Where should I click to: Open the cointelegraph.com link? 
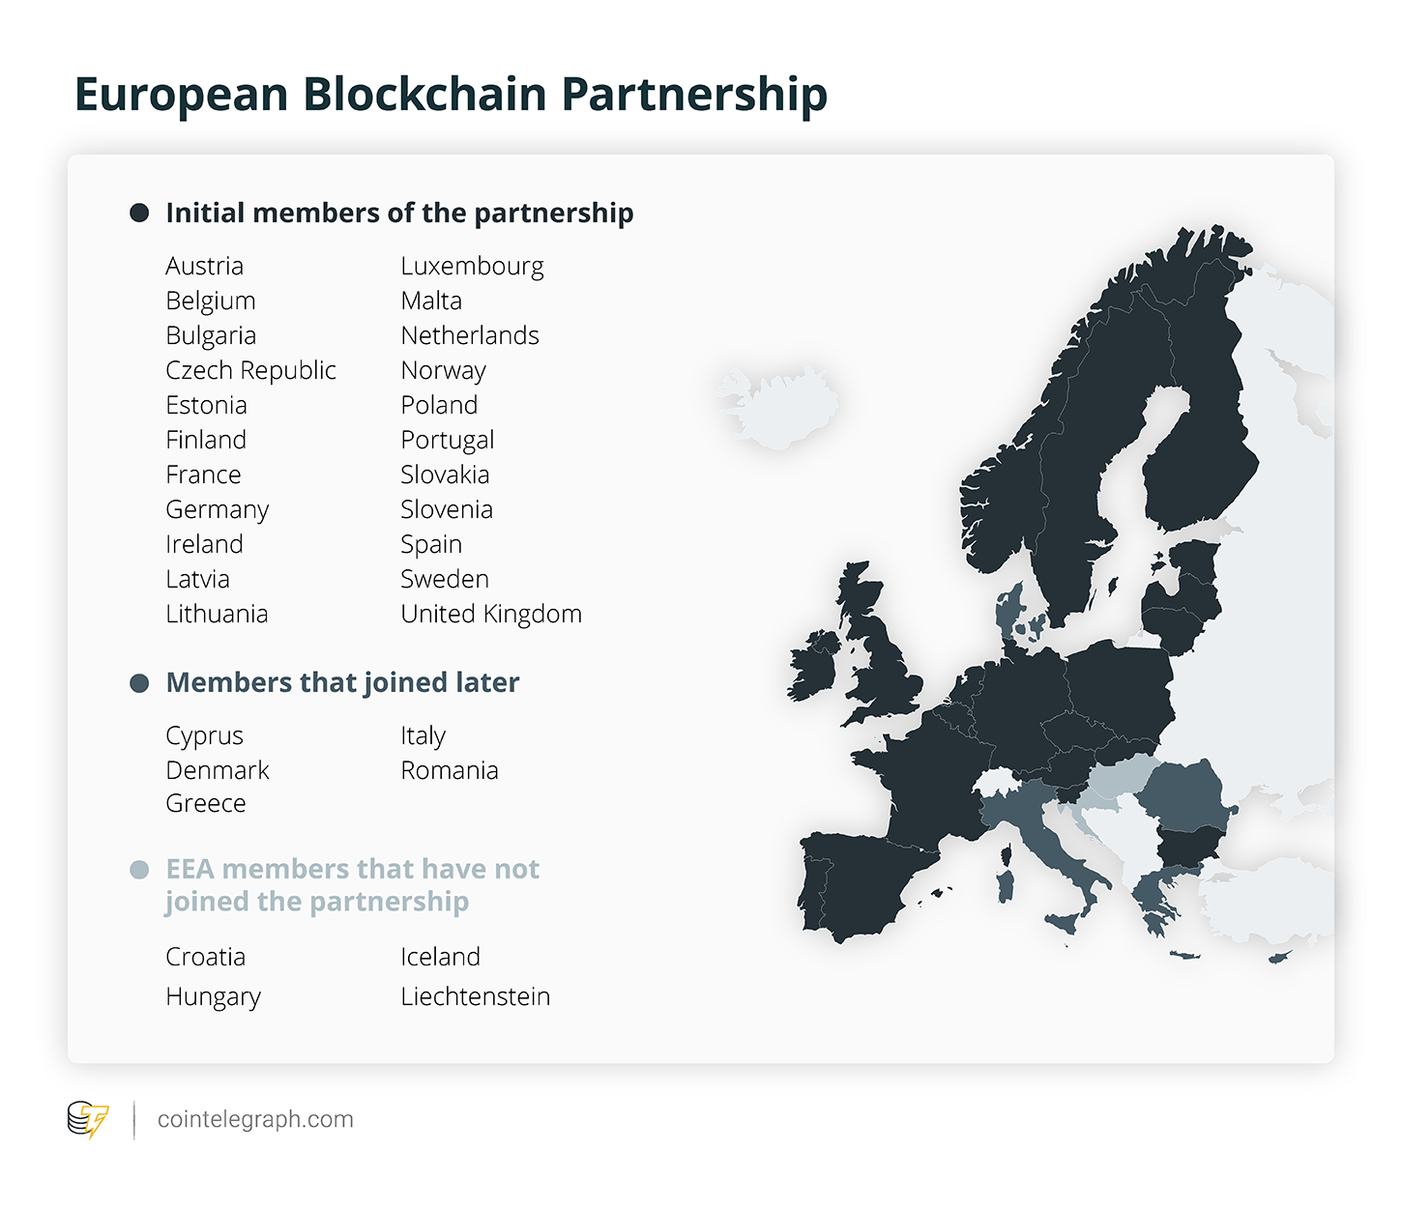click(x=255, y=1119)
